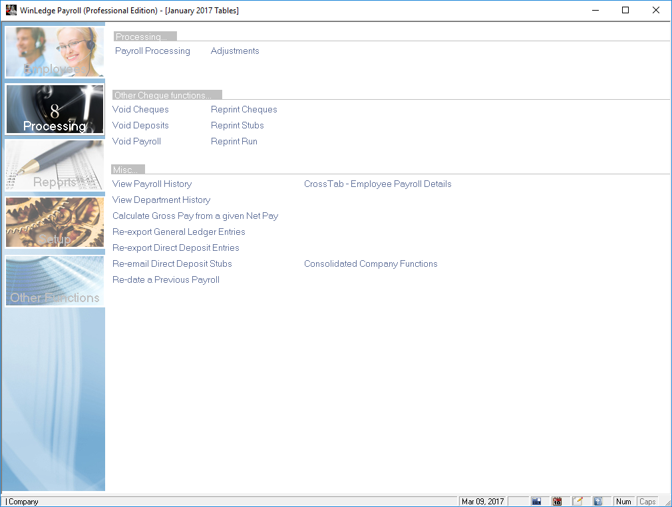The height and width of the screenshot is (507, 672).
Task: Choose Reprint Stubs
Action: [x=237, y=126]
